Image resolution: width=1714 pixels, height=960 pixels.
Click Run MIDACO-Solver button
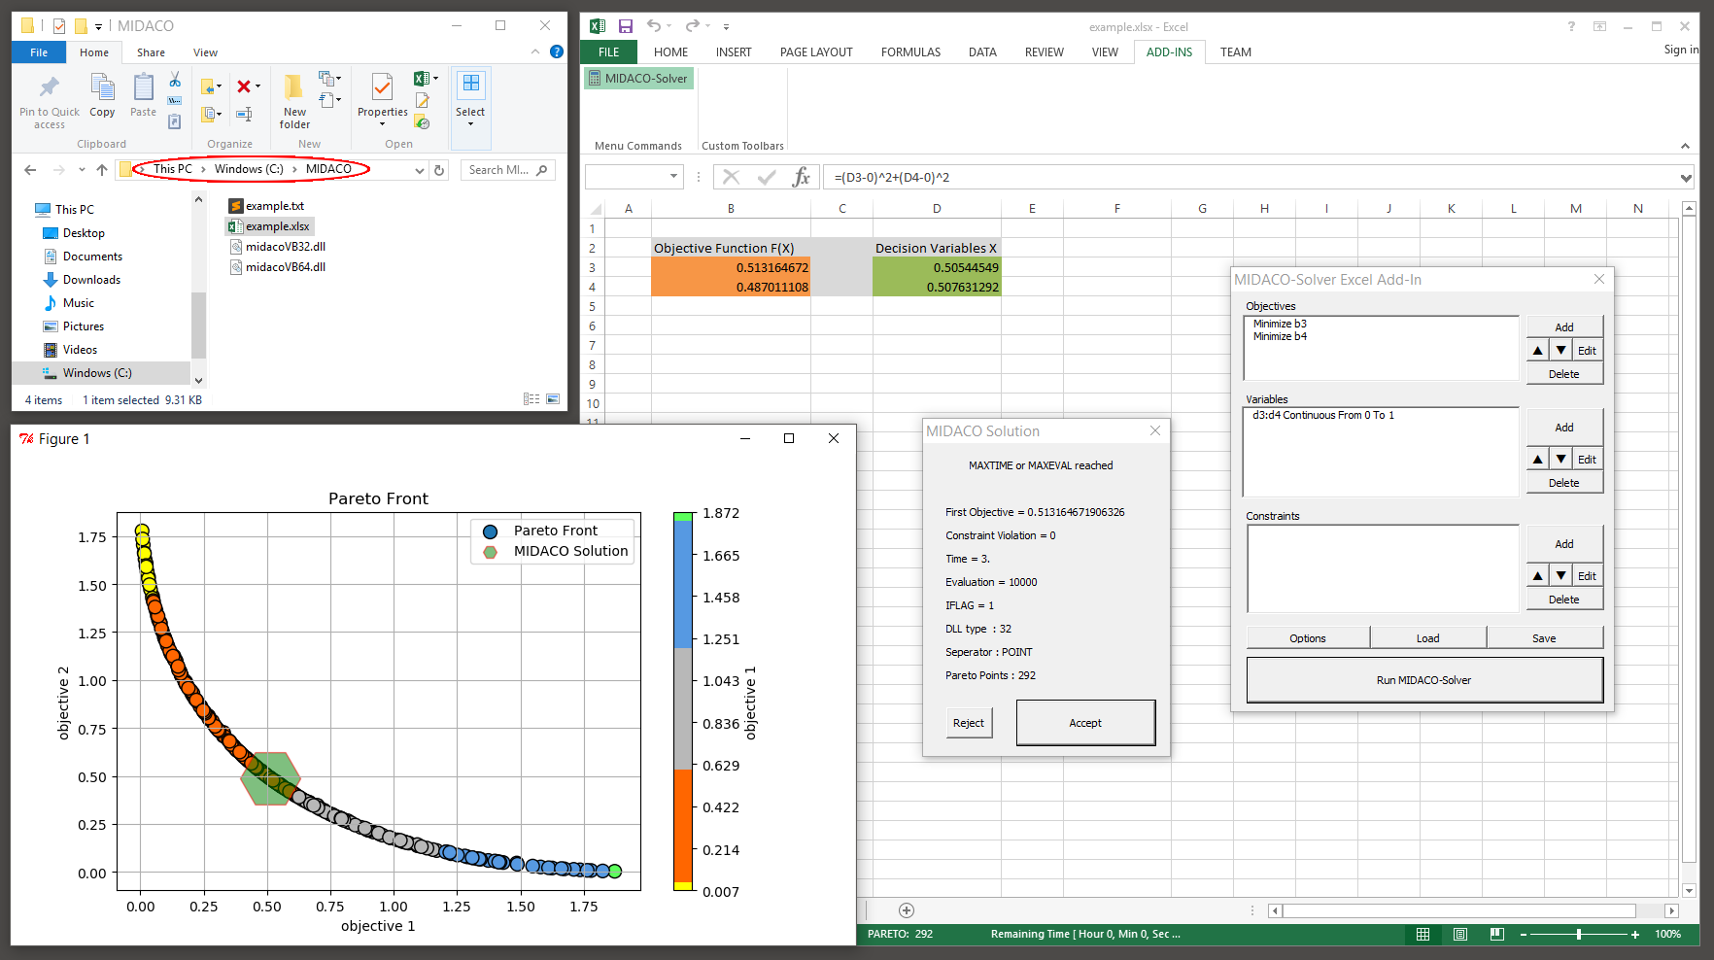click(x=1423, y=680)
